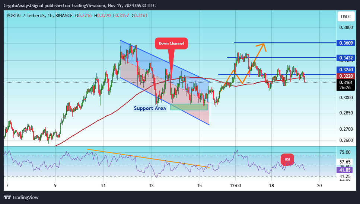Viewport: 360px width, 204px height.
Task: Click the red 0.3220 moving average label
Action: tap(346, 76)
